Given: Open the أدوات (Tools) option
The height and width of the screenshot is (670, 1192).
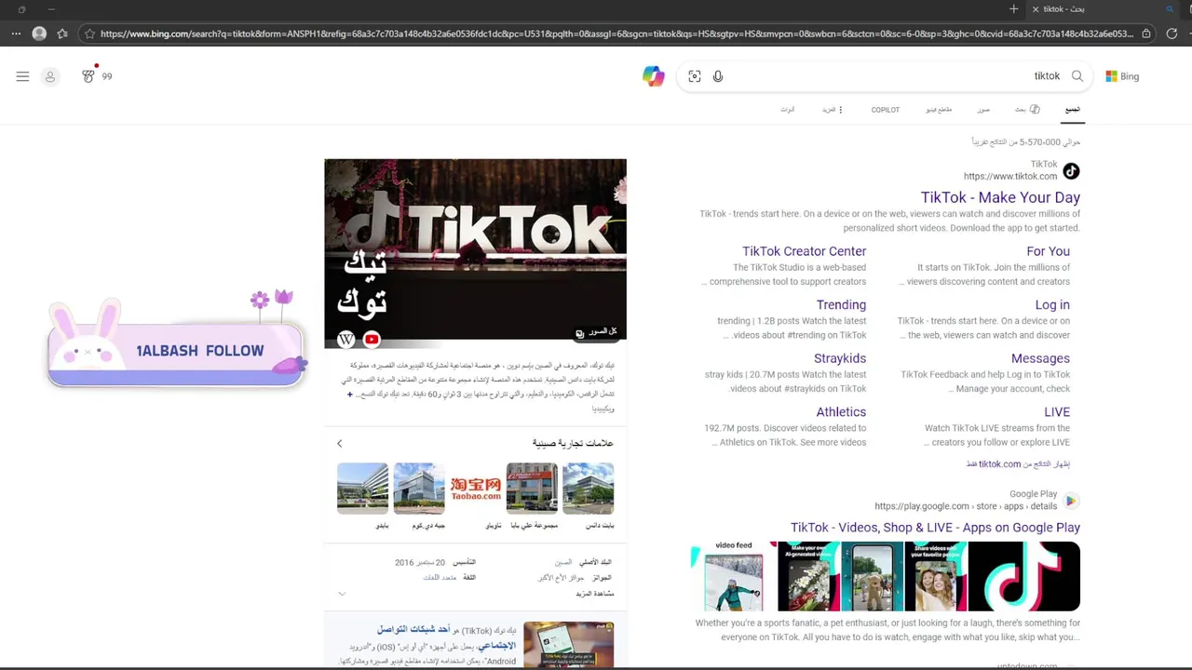Looking at the screenshot, I should [x=788, y=110].
